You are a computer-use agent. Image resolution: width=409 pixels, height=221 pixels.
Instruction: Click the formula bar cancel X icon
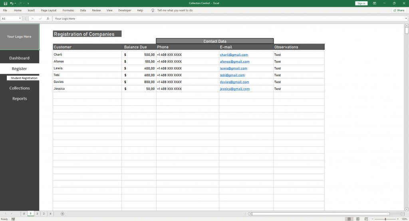click(x=33, y=18)
